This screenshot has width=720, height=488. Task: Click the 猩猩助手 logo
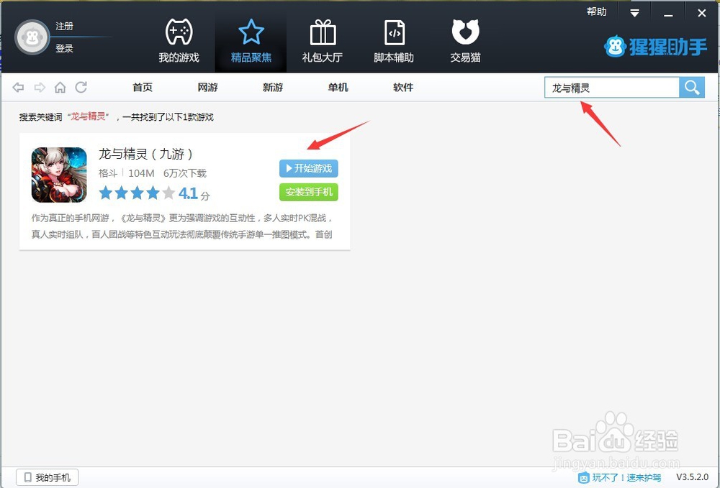pyautogui.click(x=655, y=47)
